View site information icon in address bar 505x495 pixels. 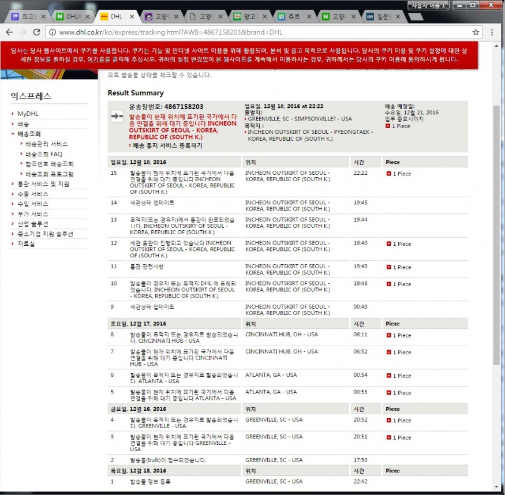pos(53,32)
